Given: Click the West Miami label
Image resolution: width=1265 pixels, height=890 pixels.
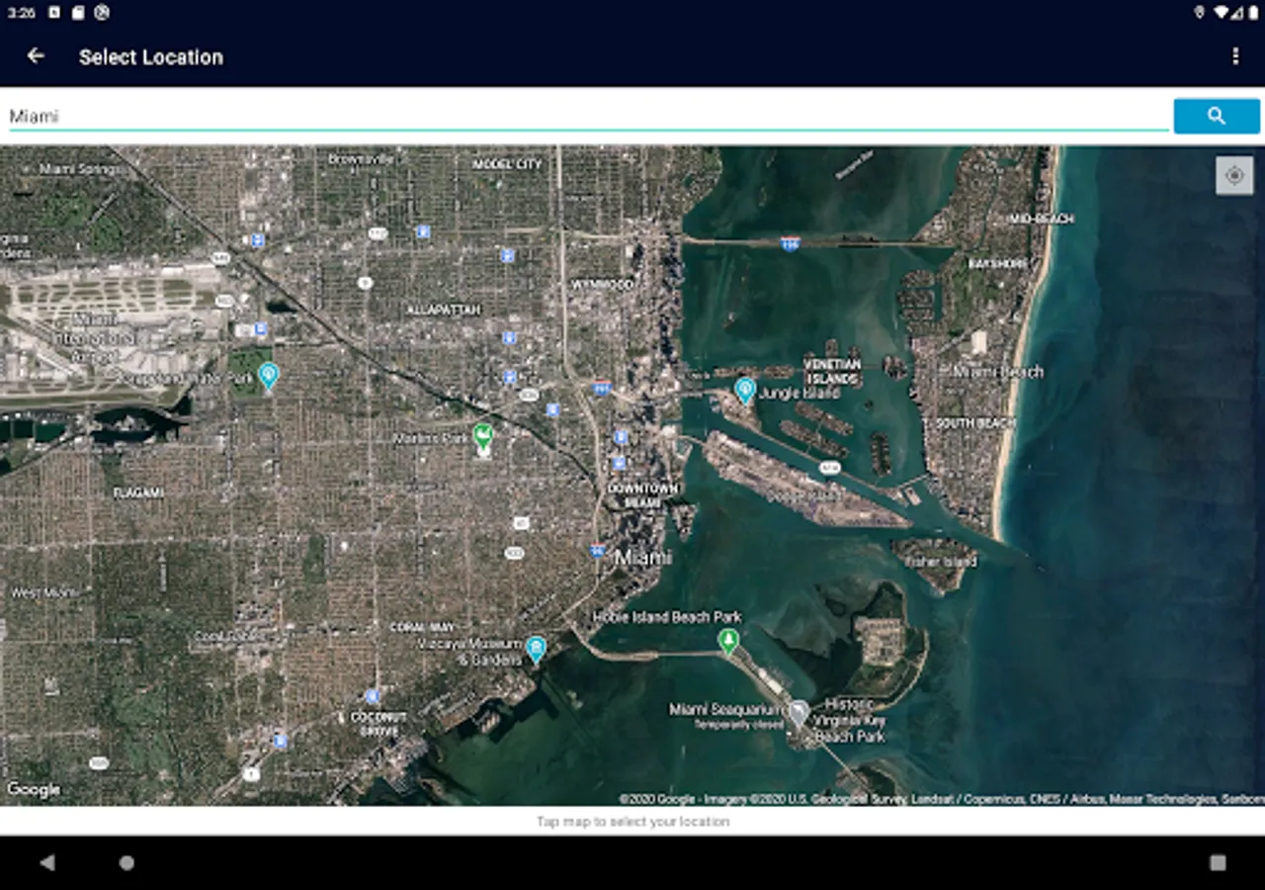Looking at the screenshot, I should 44,592.
